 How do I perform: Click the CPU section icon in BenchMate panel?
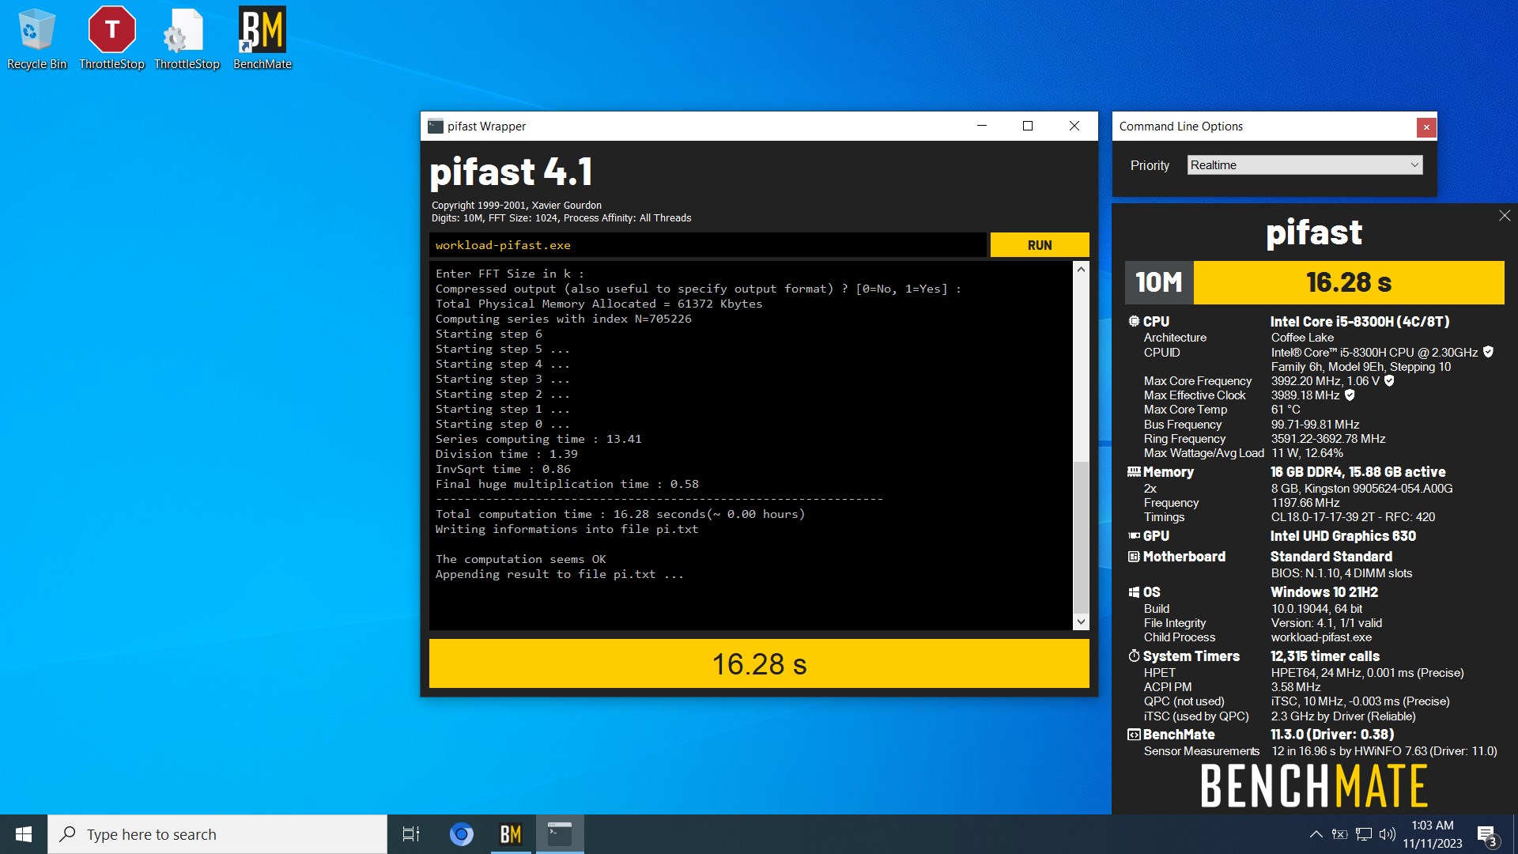(x=1134, y=322)
